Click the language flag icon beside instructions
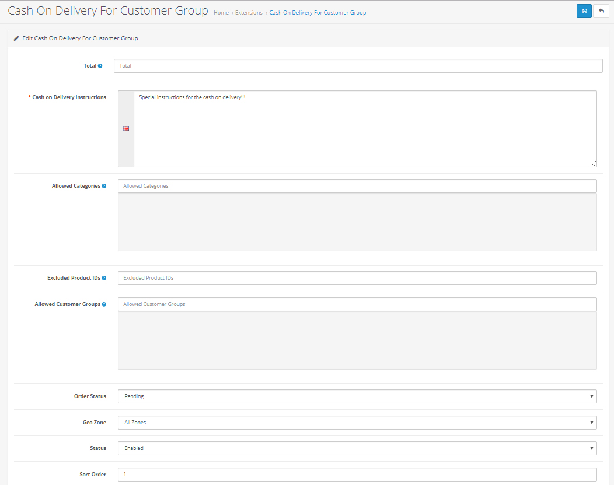 [x=126, y=129]
